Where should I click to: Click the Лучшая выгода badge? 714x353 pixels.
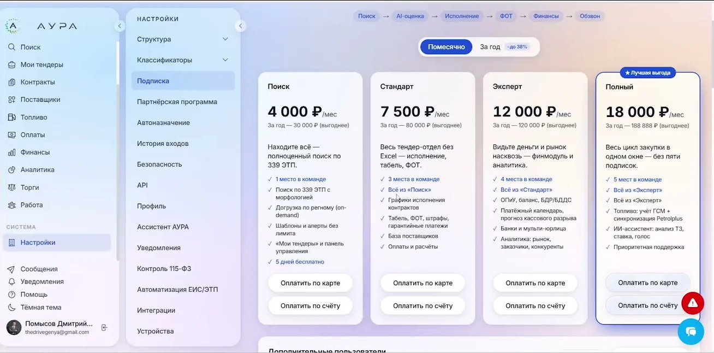point(648,72)
